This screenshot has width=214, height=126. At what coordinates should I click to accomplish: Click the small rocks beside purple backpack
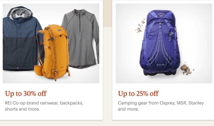tap(187, 70)
